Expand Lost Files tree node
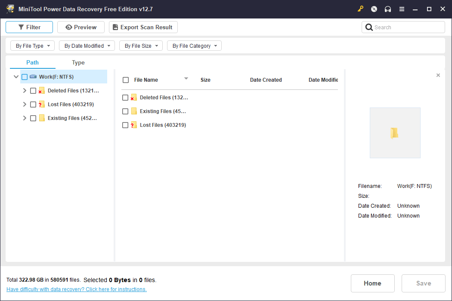The height and width of the screenshot is (301, 452). (x=25, y=104)
